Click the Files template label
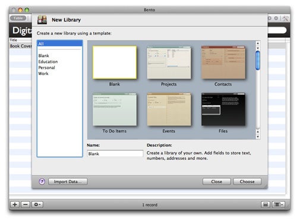Image resolution: width=297 pixels, height=220 pixels. (x=223, y=131)
